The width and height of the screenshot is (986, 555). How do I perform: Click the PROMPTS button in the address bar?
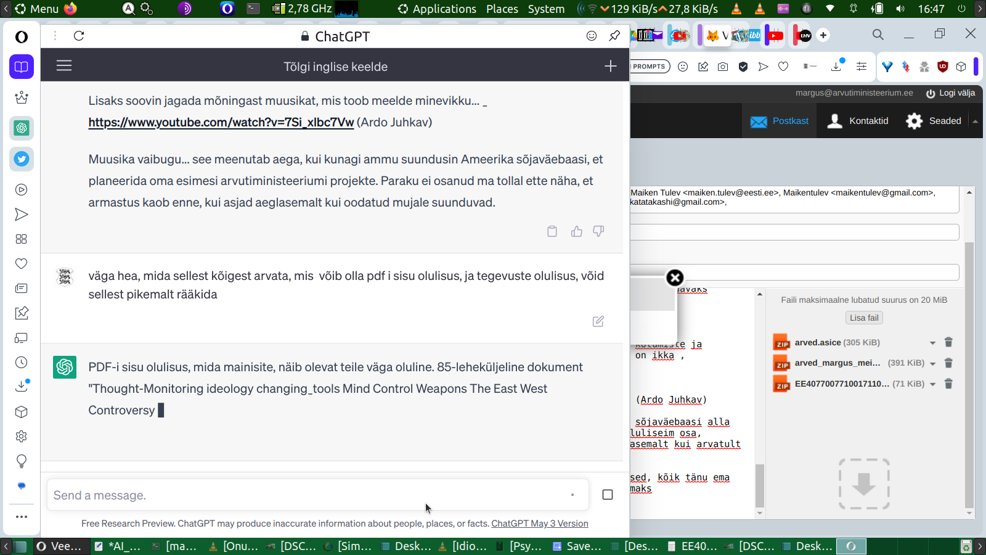pyautogui.click(x=650, y=67)
